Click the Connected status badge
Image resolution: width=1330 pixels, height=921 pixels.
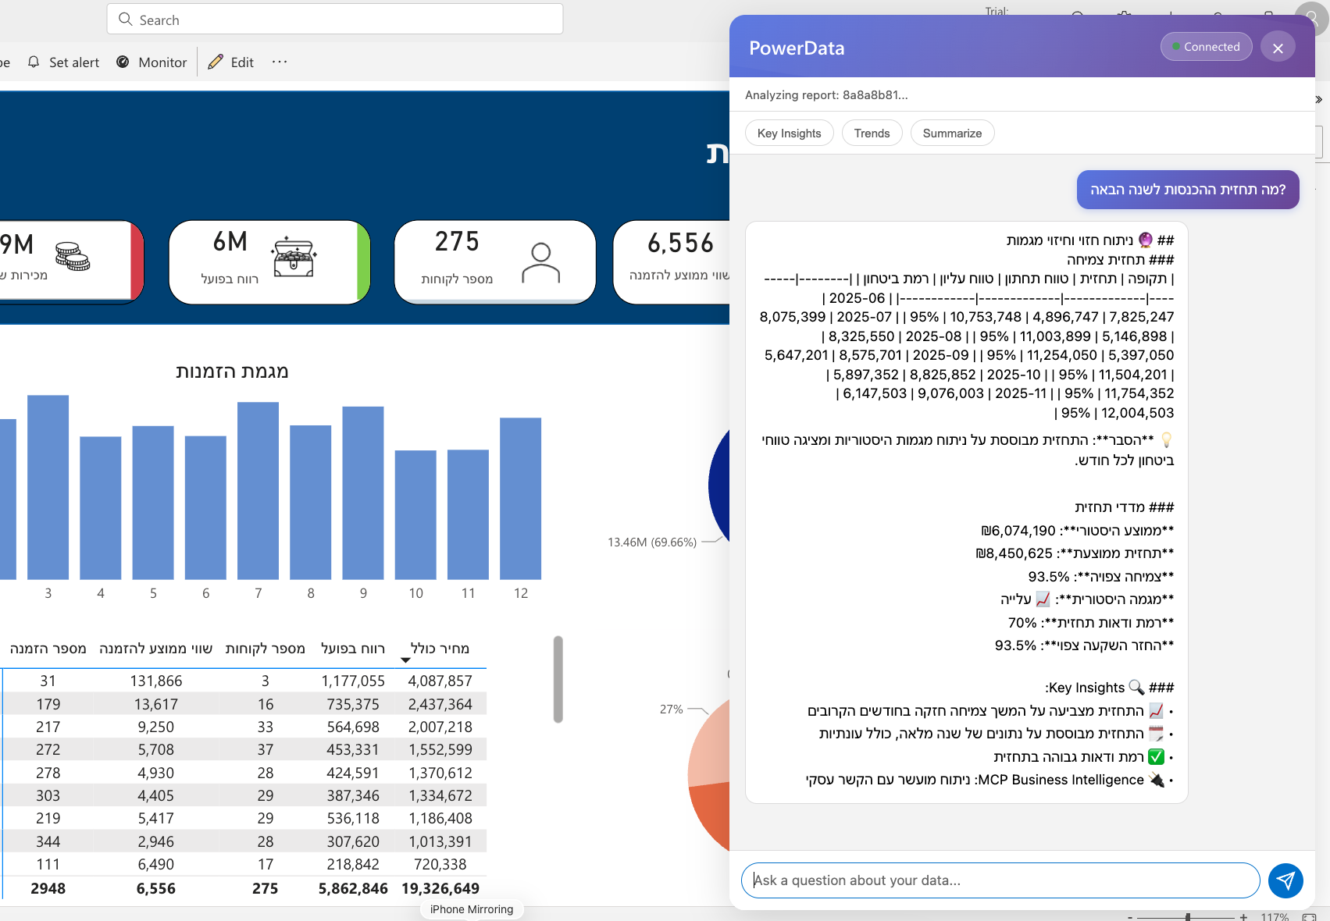(x=1206, y=46)
